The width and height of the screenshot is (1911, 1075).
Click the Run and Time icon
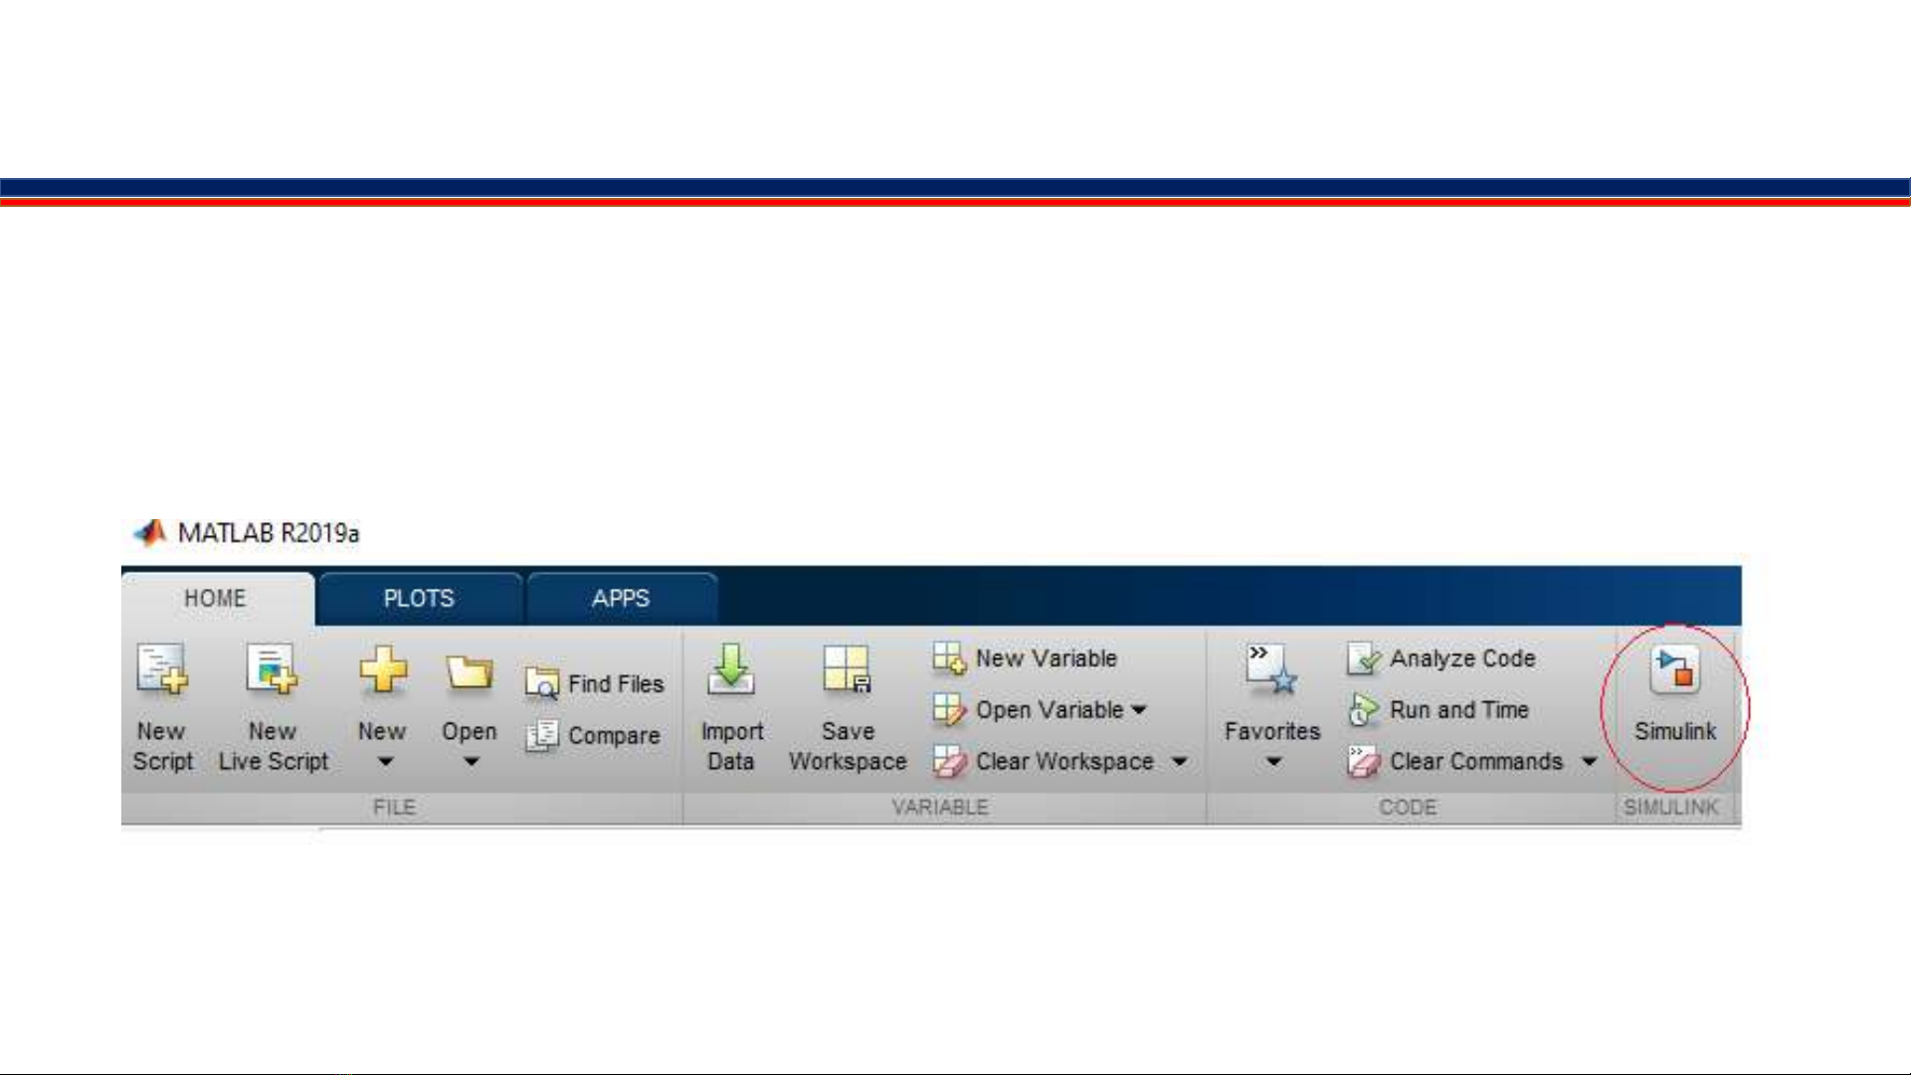(x=1363, y=710)
